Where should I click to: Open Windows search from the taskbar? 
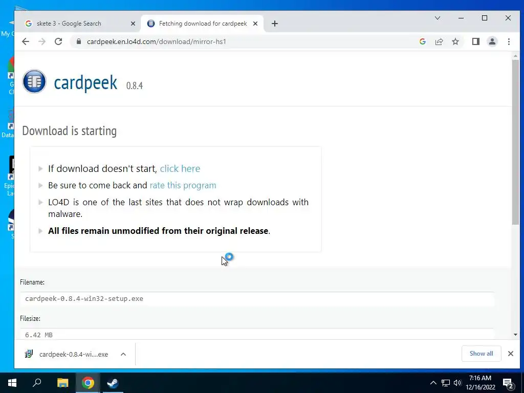(x=37, y=383)
